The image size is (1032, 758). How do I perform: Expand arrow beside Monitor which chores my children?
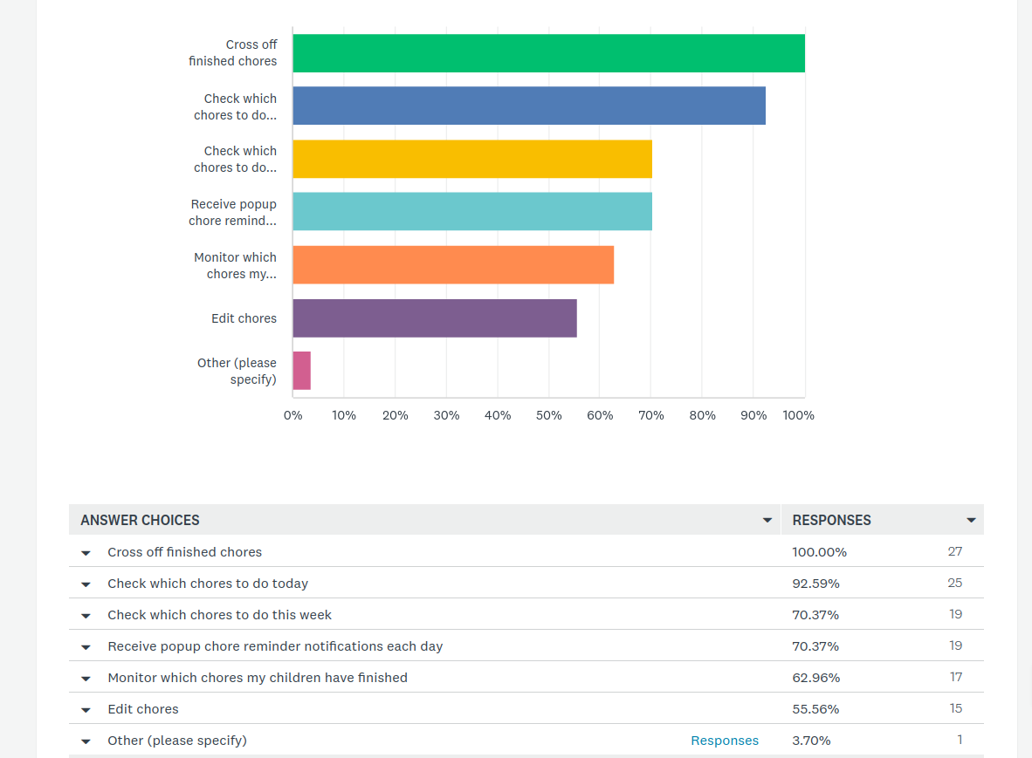(86, 679)
